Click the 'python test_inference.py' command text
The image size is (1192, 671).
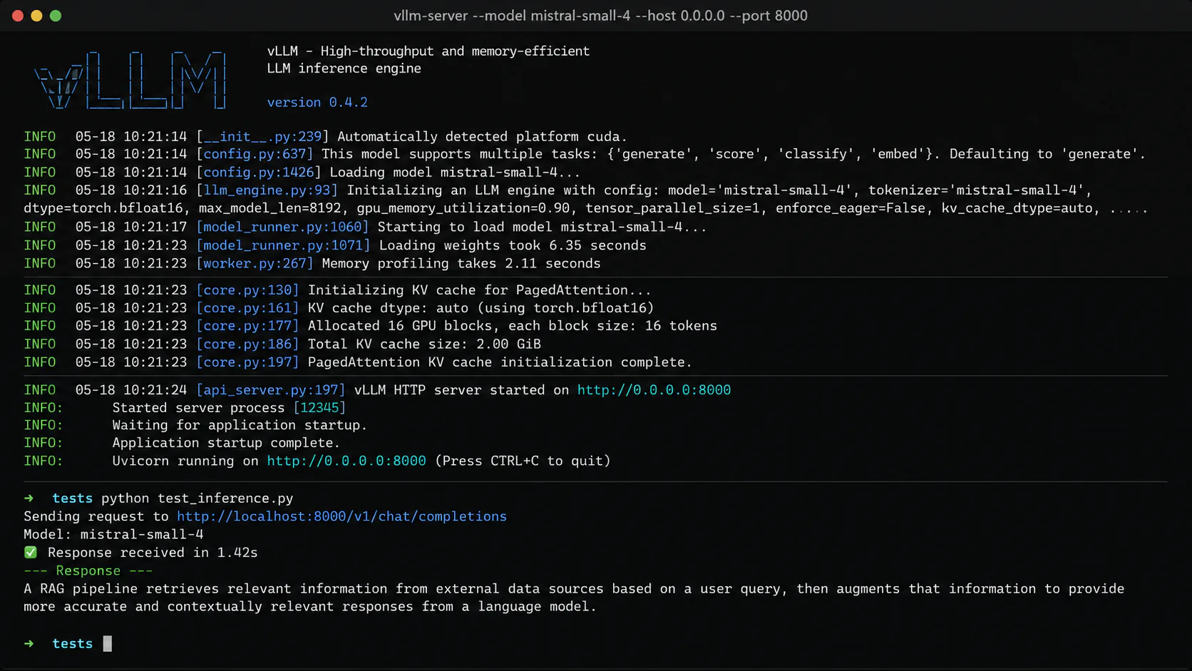197,498
